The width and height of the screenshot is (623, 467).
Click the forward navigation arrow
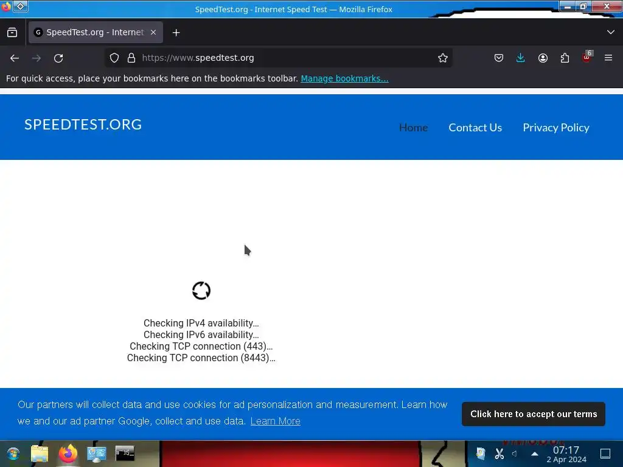point(37,58)
